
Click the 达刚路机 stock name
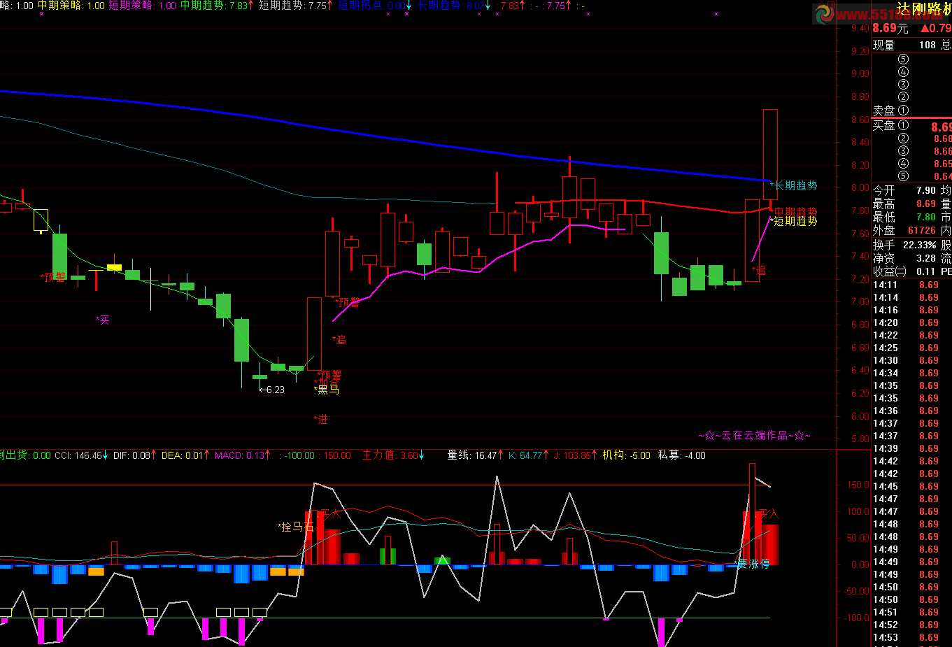[924, 9]
